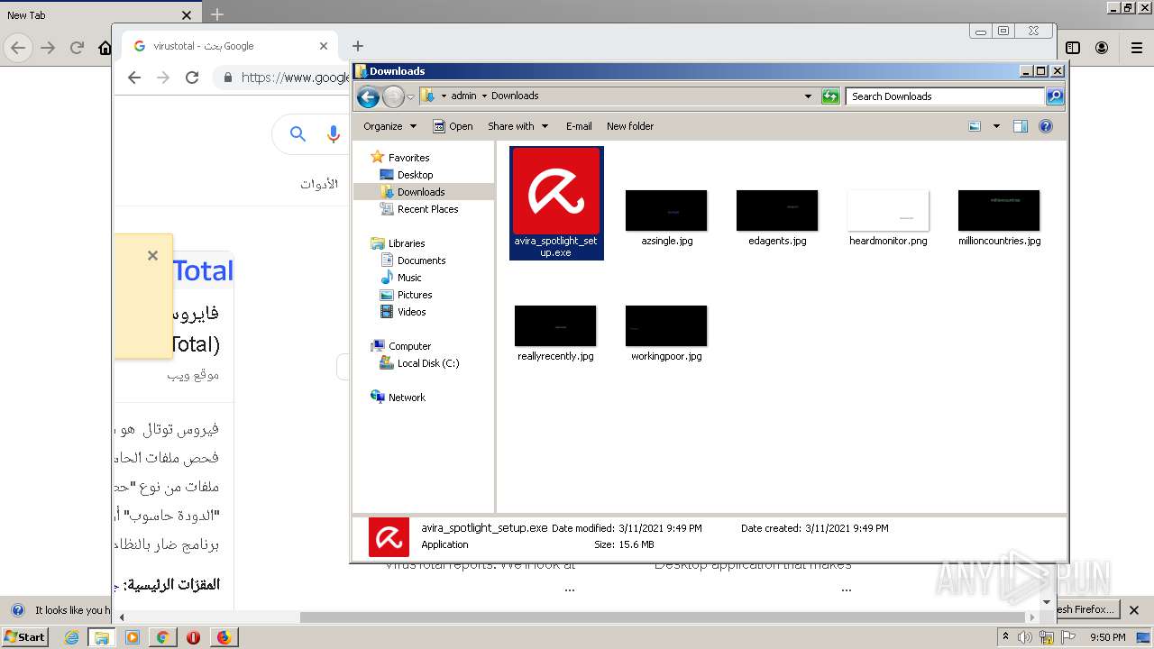
Task: Select the millioncountries.jpg thumbnail
Action: (x=999, y=210)
